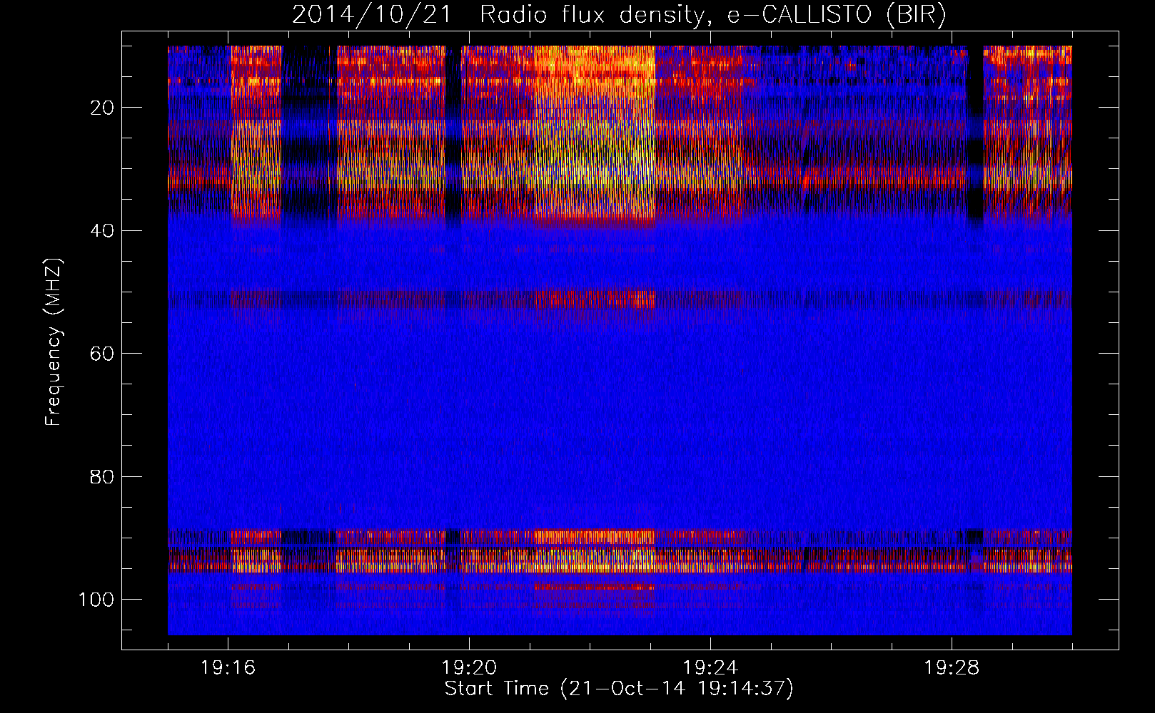Viewport: 1155px width, 713px height.
Task: Click the 80 frequency tick label
Action: pyautogui.click(x=103, y=476)
